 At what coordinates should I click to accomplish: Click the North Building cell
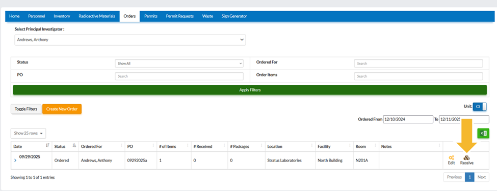point(334,161)
